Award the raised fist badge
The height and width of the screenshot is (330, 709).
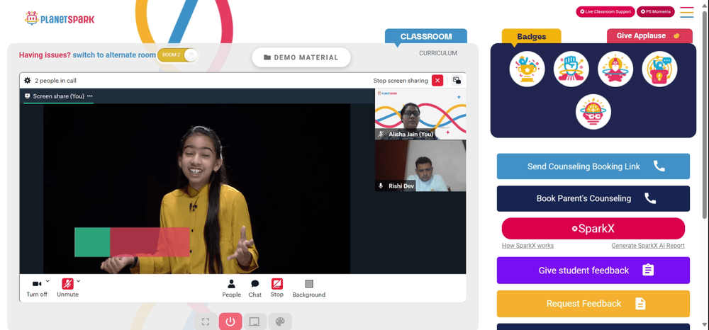[x=571, y=69]
